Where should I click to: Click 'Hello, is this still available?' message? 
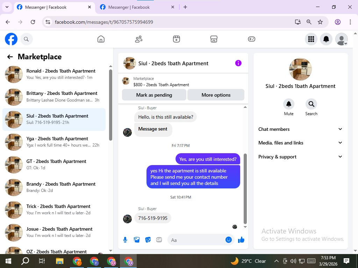(165, 117)
